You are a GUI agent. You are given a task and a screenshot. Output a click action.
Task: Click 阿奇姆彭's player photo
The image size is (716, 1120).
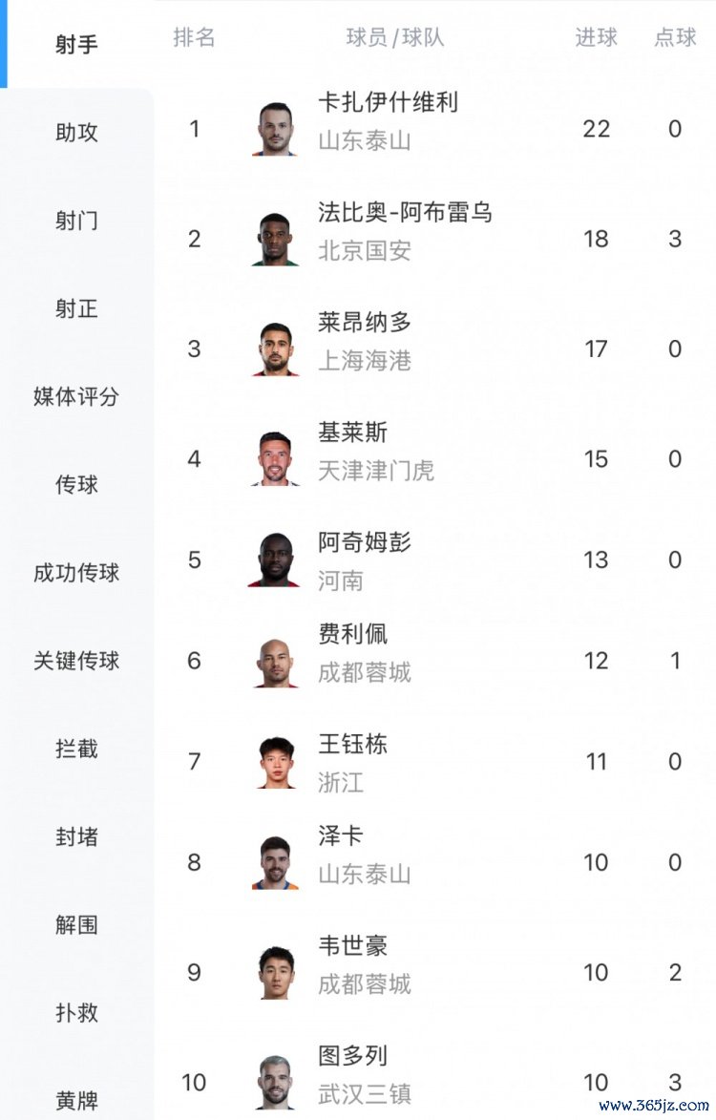click(276, 560)
